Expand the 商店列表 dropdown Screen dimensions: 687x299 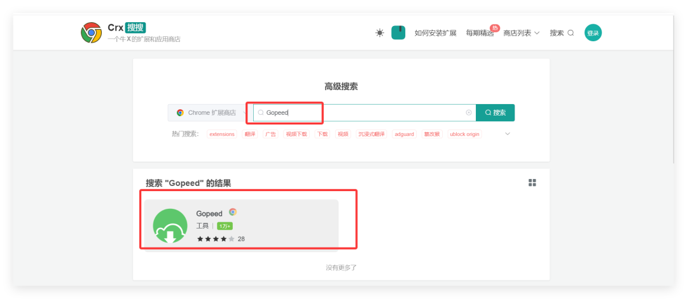click(522, 33)
